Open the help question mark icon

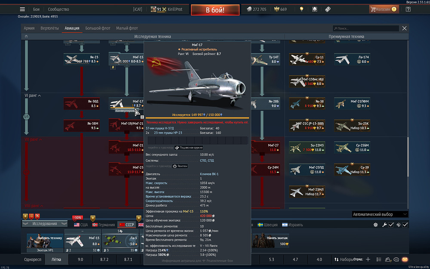tap(408, 9)
